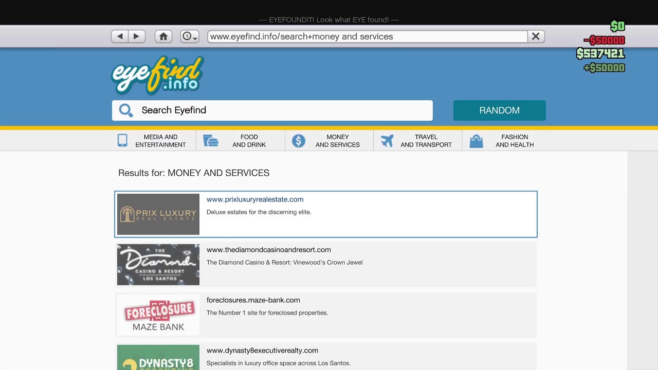The image size is (658, 370).
Task: Click the Diamond Casino & Resort thumbnail
Action: click(158, 265)
